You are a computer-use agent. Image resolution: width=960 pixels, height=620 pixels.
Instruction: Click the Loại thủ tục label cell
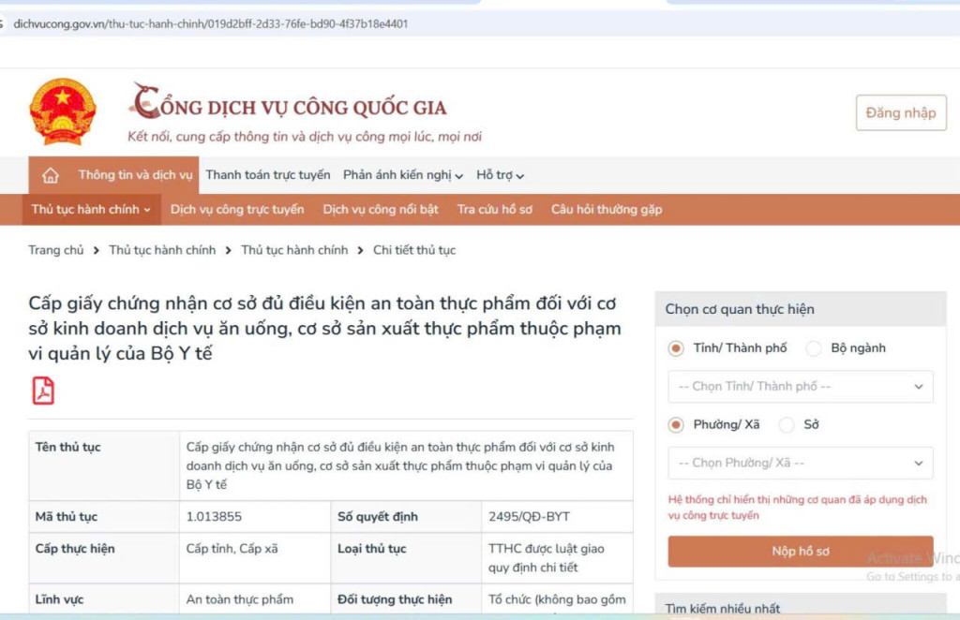pos(406,557)
